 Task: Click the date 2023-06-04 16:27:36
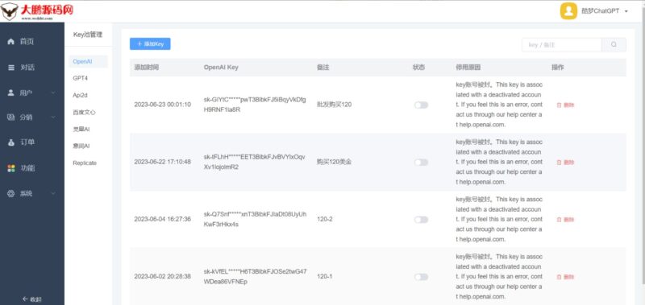coord(163,219)
